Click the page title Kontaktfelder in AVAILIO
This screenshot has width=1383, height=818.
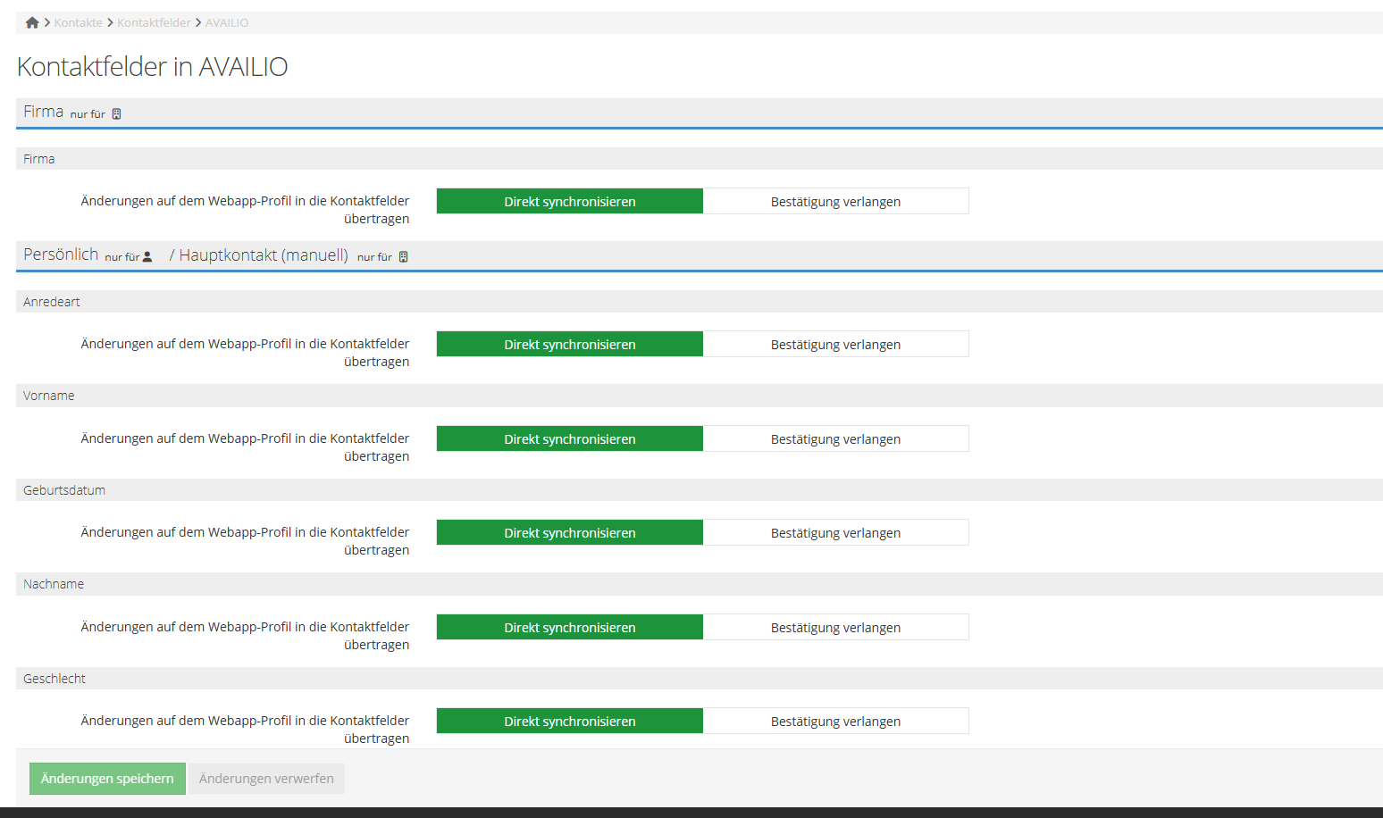click(x=152, y=66)
